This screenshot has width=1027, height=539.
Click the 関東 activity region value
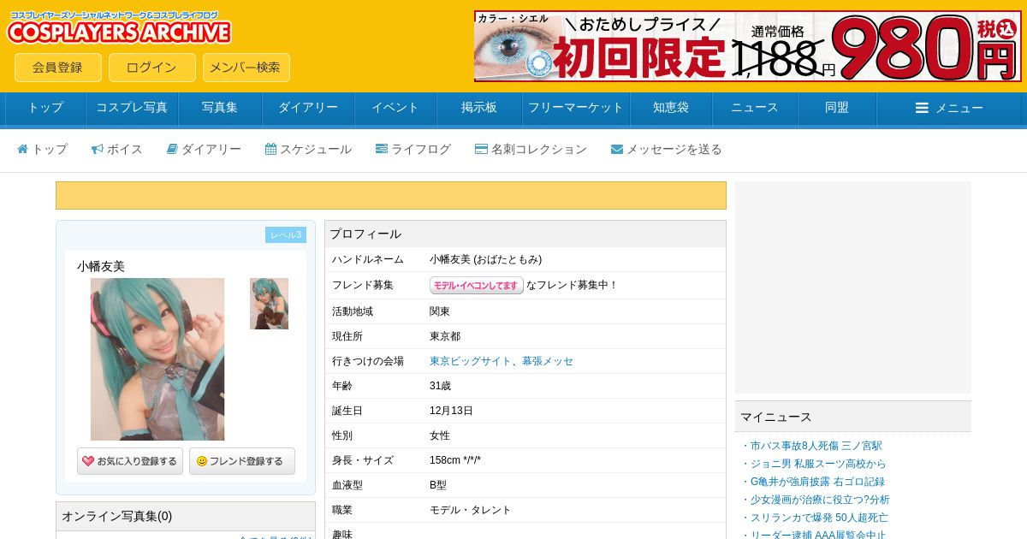pyautogui.click(x=440, y=311)
